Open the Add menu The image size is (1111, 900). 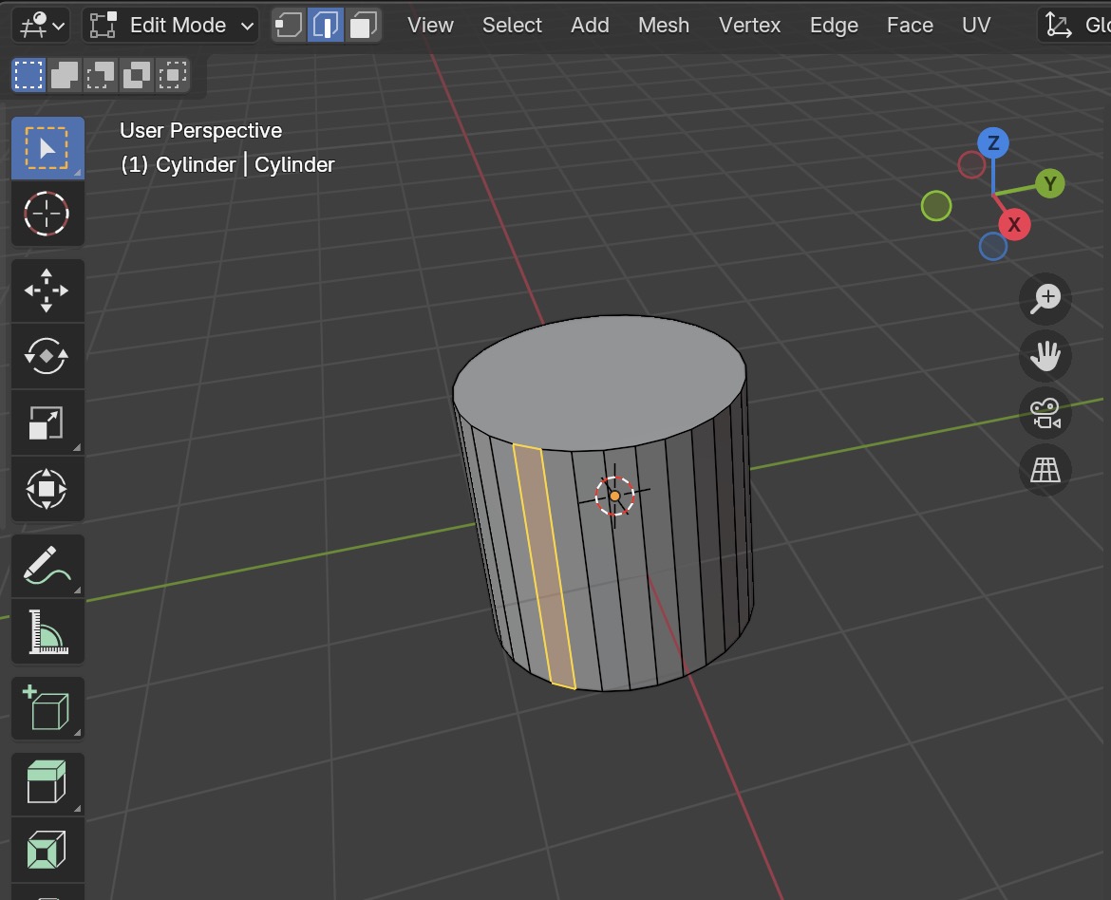[x=590, y=26]
